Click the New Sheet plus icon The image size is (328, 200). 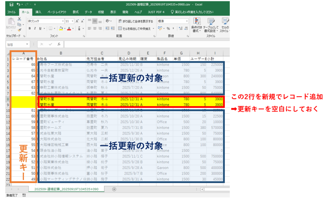114,189
